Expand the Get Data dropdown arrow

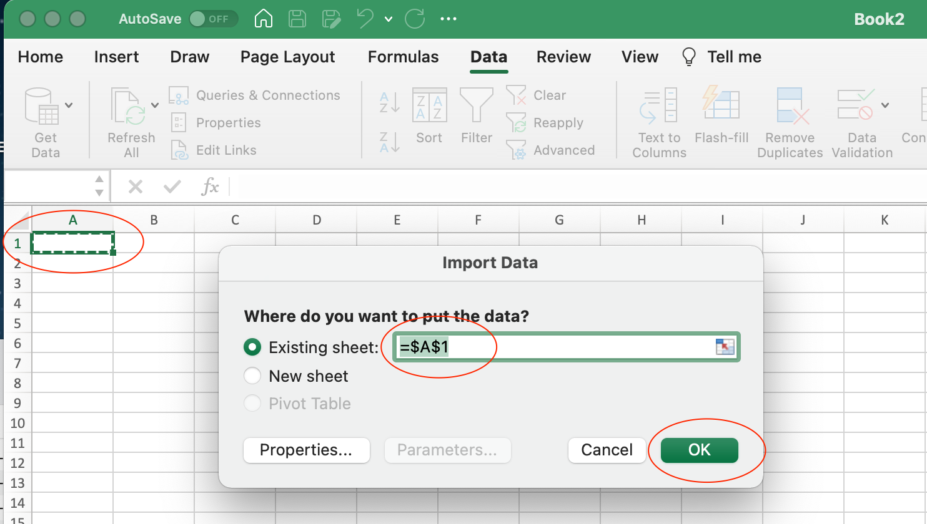pos(69,105)
